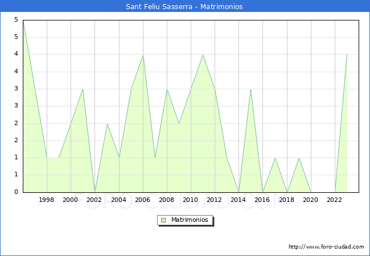Viewport: 370px width, 256px height.
Task: Click the 2012 x-axis label
Action: click(x=214, y=200)
